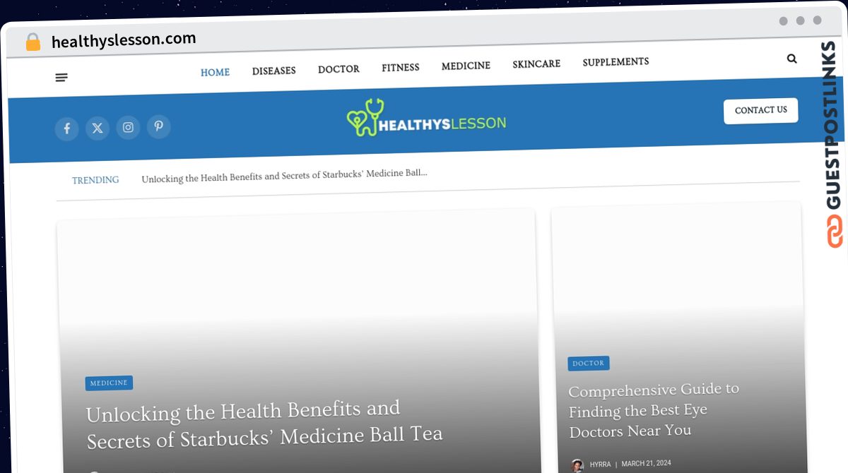This screenshot has height=473, width=848.
Task: Select the Home menu item
Action: tap(215, 72)
